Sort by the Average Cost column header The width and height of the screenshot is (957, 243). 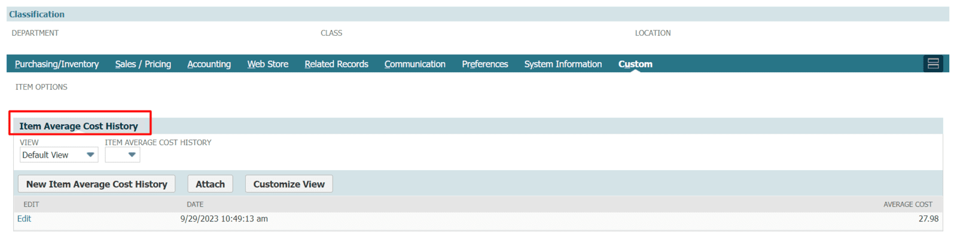click(907, 204)
